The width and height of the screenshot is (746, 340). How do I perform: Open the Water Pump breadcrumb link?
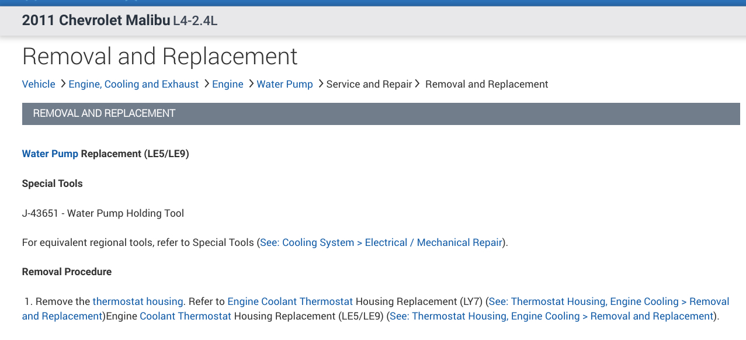(285, 84)
